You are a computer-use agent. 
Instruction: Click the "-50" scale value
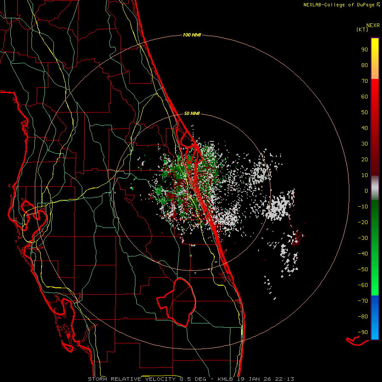pos(363,270)
